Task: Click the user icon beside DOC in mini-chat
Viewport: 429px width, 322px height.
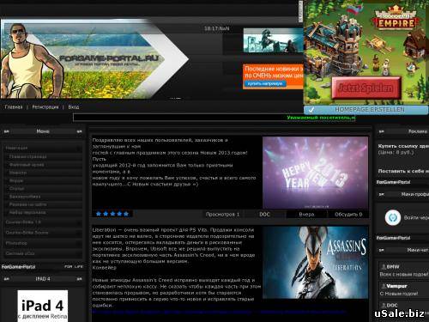Action: pyautogui.click(x=383, y=305)
